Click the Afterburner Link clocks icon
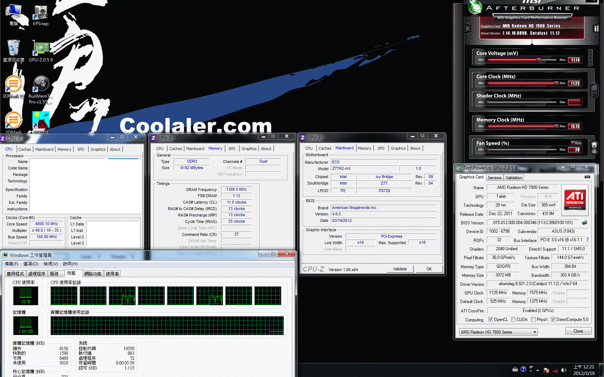 pyautogui.click(x=594, y=90)
